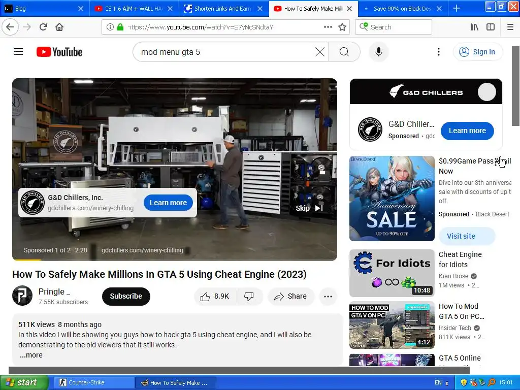Open G&D Chillers logo in sidebar ad
Screen dimensions: 520x390
[370, 129]
